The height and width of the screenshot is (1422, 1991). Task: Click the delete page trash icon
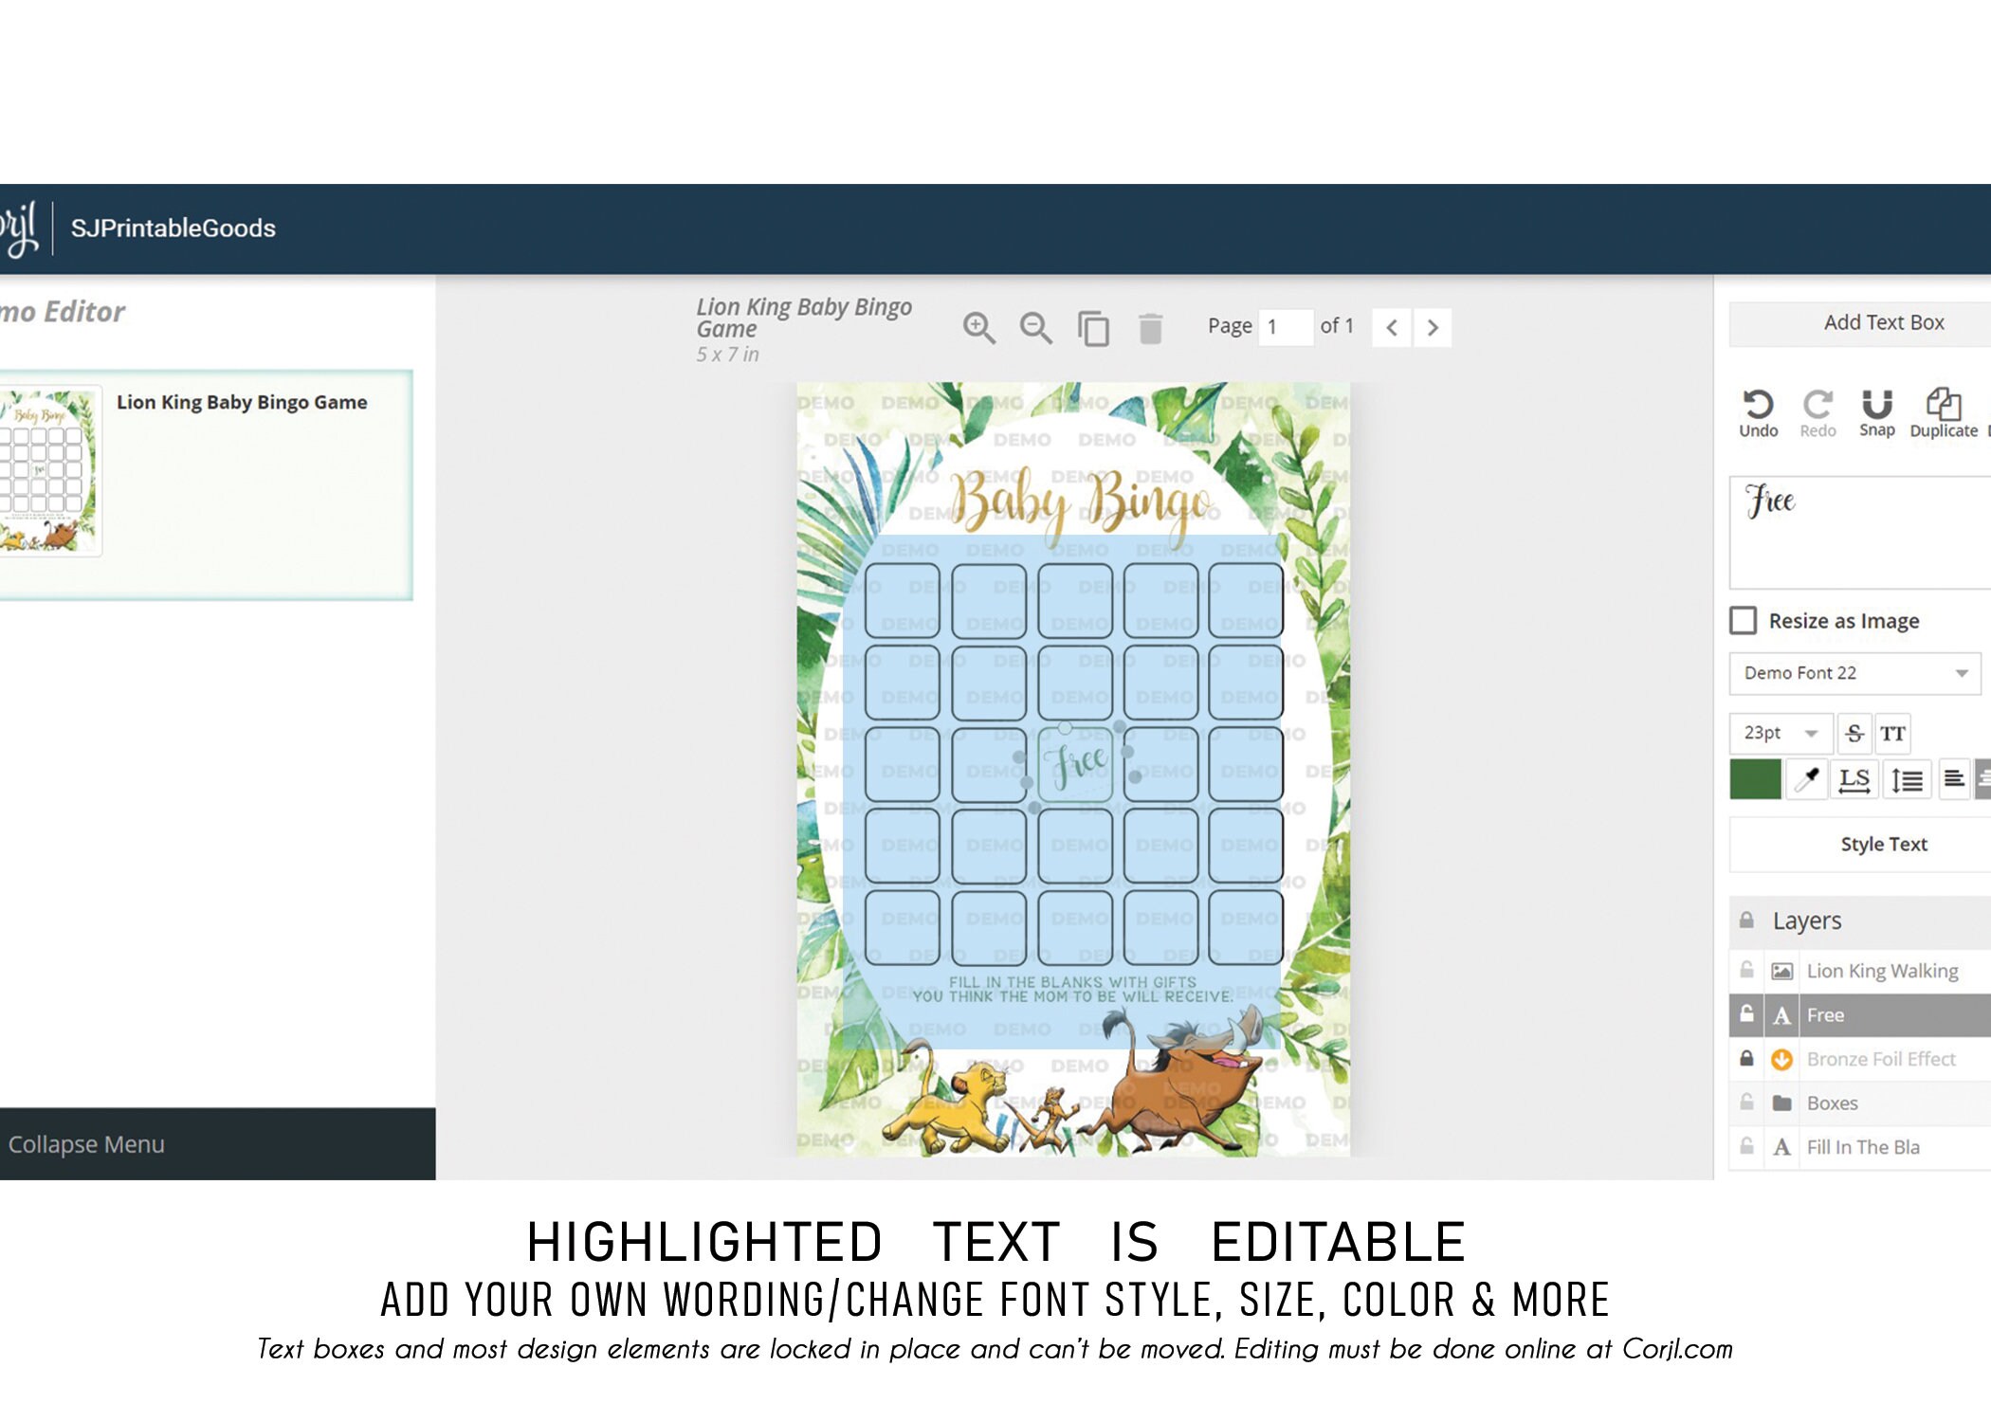(1150, 328)
